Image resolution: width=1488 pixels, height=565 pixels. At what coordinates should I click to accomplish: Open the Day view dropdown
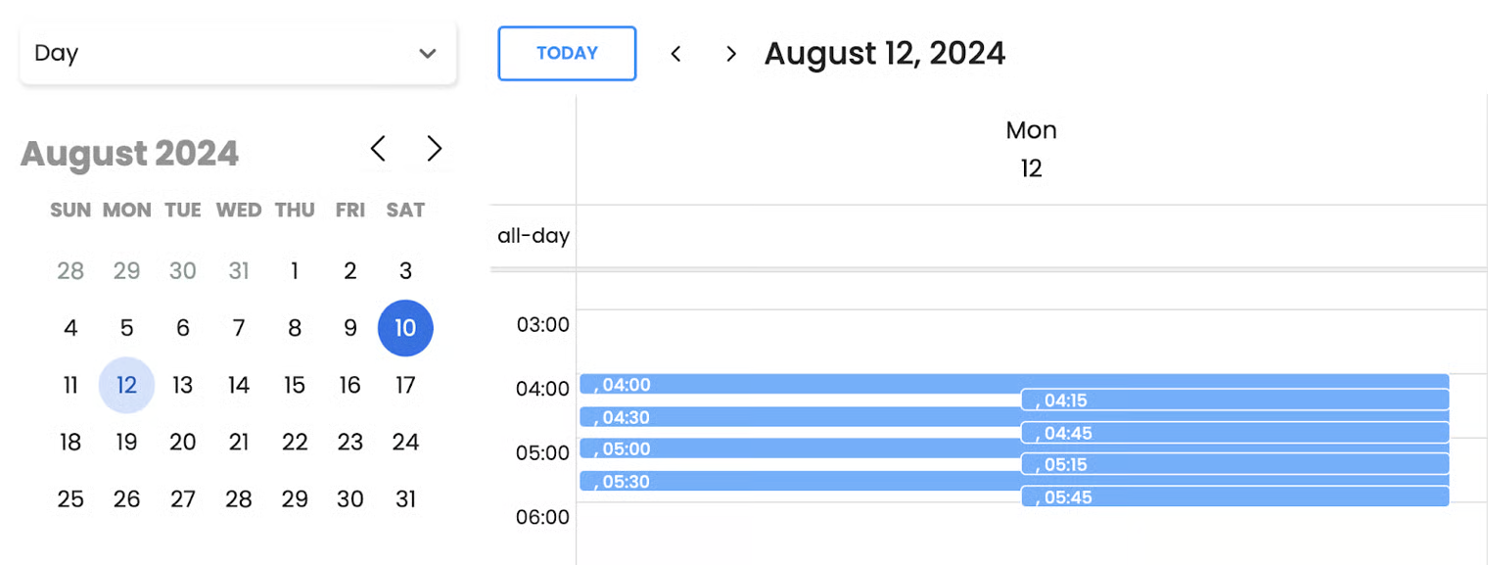pos(238,54)
